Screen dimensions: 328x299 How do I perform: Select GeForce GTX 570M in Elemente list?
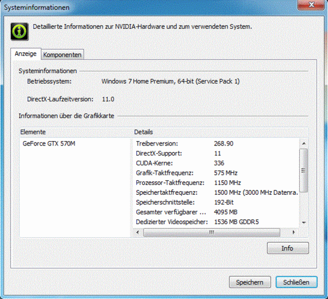49,144
